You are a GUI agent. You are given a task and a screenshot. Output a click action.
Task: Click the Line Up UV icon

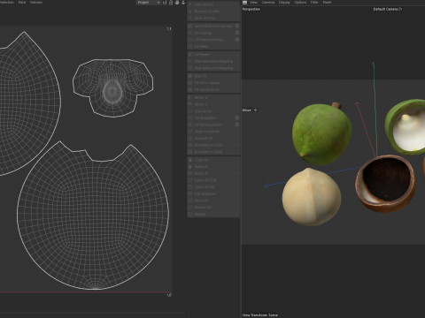[x=190, y=111]
